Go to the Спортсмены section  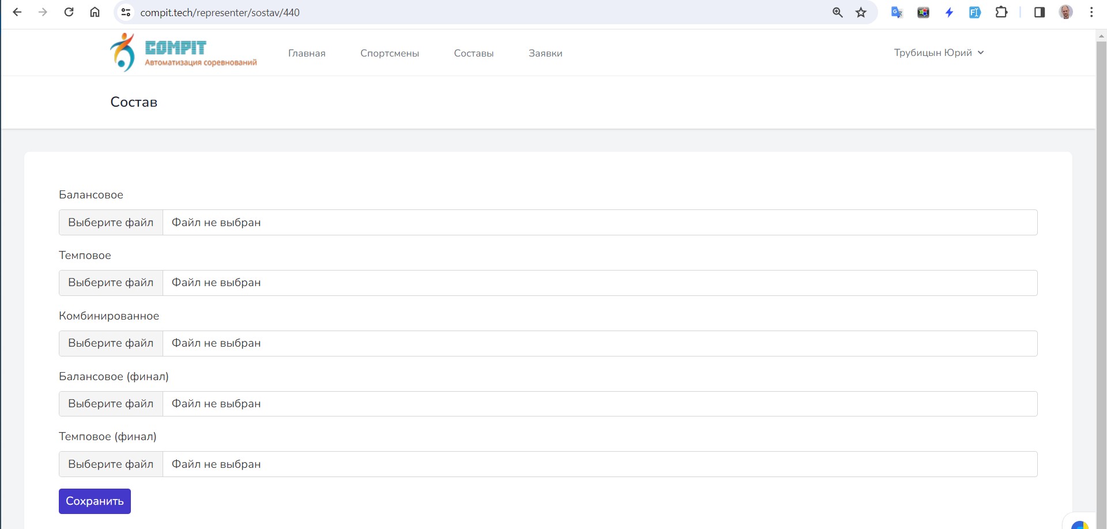coord(390,53)
